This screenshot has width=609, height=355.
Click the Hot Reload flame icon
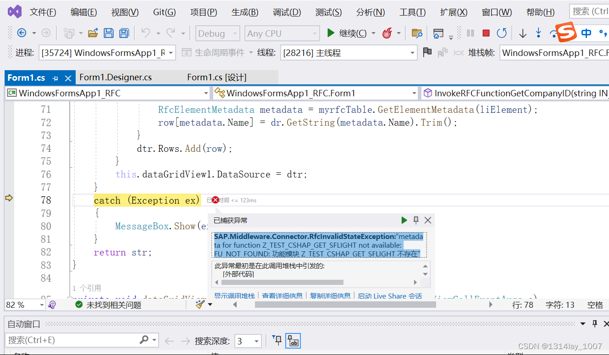(x=388, y=33)
